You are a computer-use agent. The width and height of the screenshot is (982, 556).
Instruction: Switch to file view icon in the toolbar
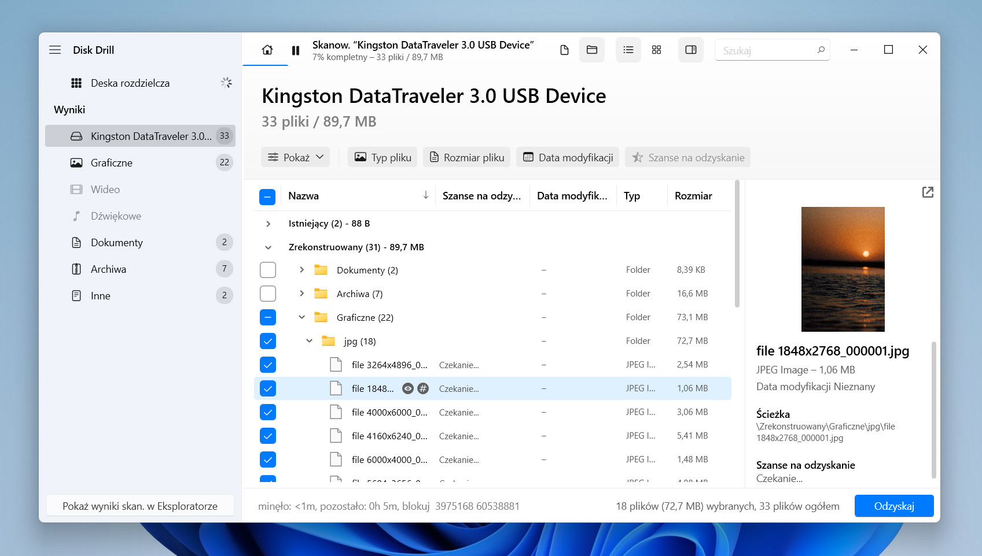click(x=564, y=50)
